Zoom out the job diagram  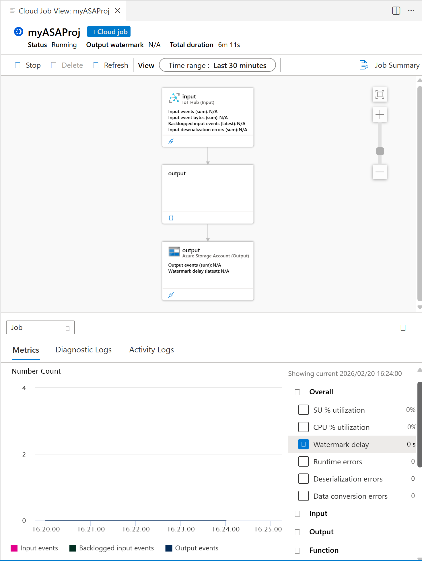point(380,172)
